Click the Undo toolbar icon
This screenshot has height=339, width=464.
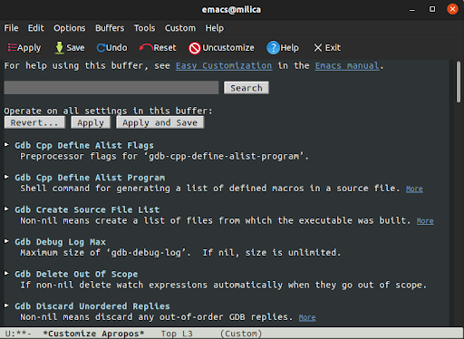click(x=111, y=48)
